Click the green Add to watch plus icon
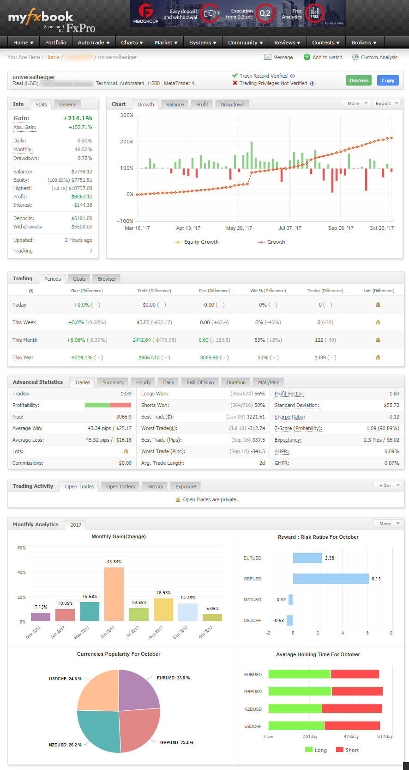409x770 pixels. 307,57
